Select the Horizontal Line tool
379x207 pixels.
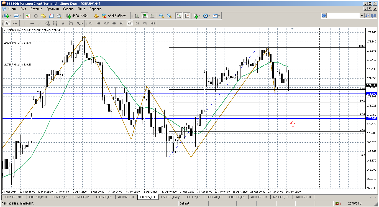[32, 23]
